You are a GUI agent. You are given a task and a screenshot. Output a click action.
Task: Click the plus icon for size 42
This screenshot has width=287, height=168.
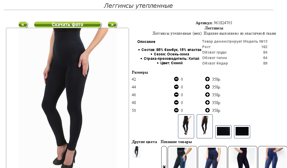pos(207,79)
